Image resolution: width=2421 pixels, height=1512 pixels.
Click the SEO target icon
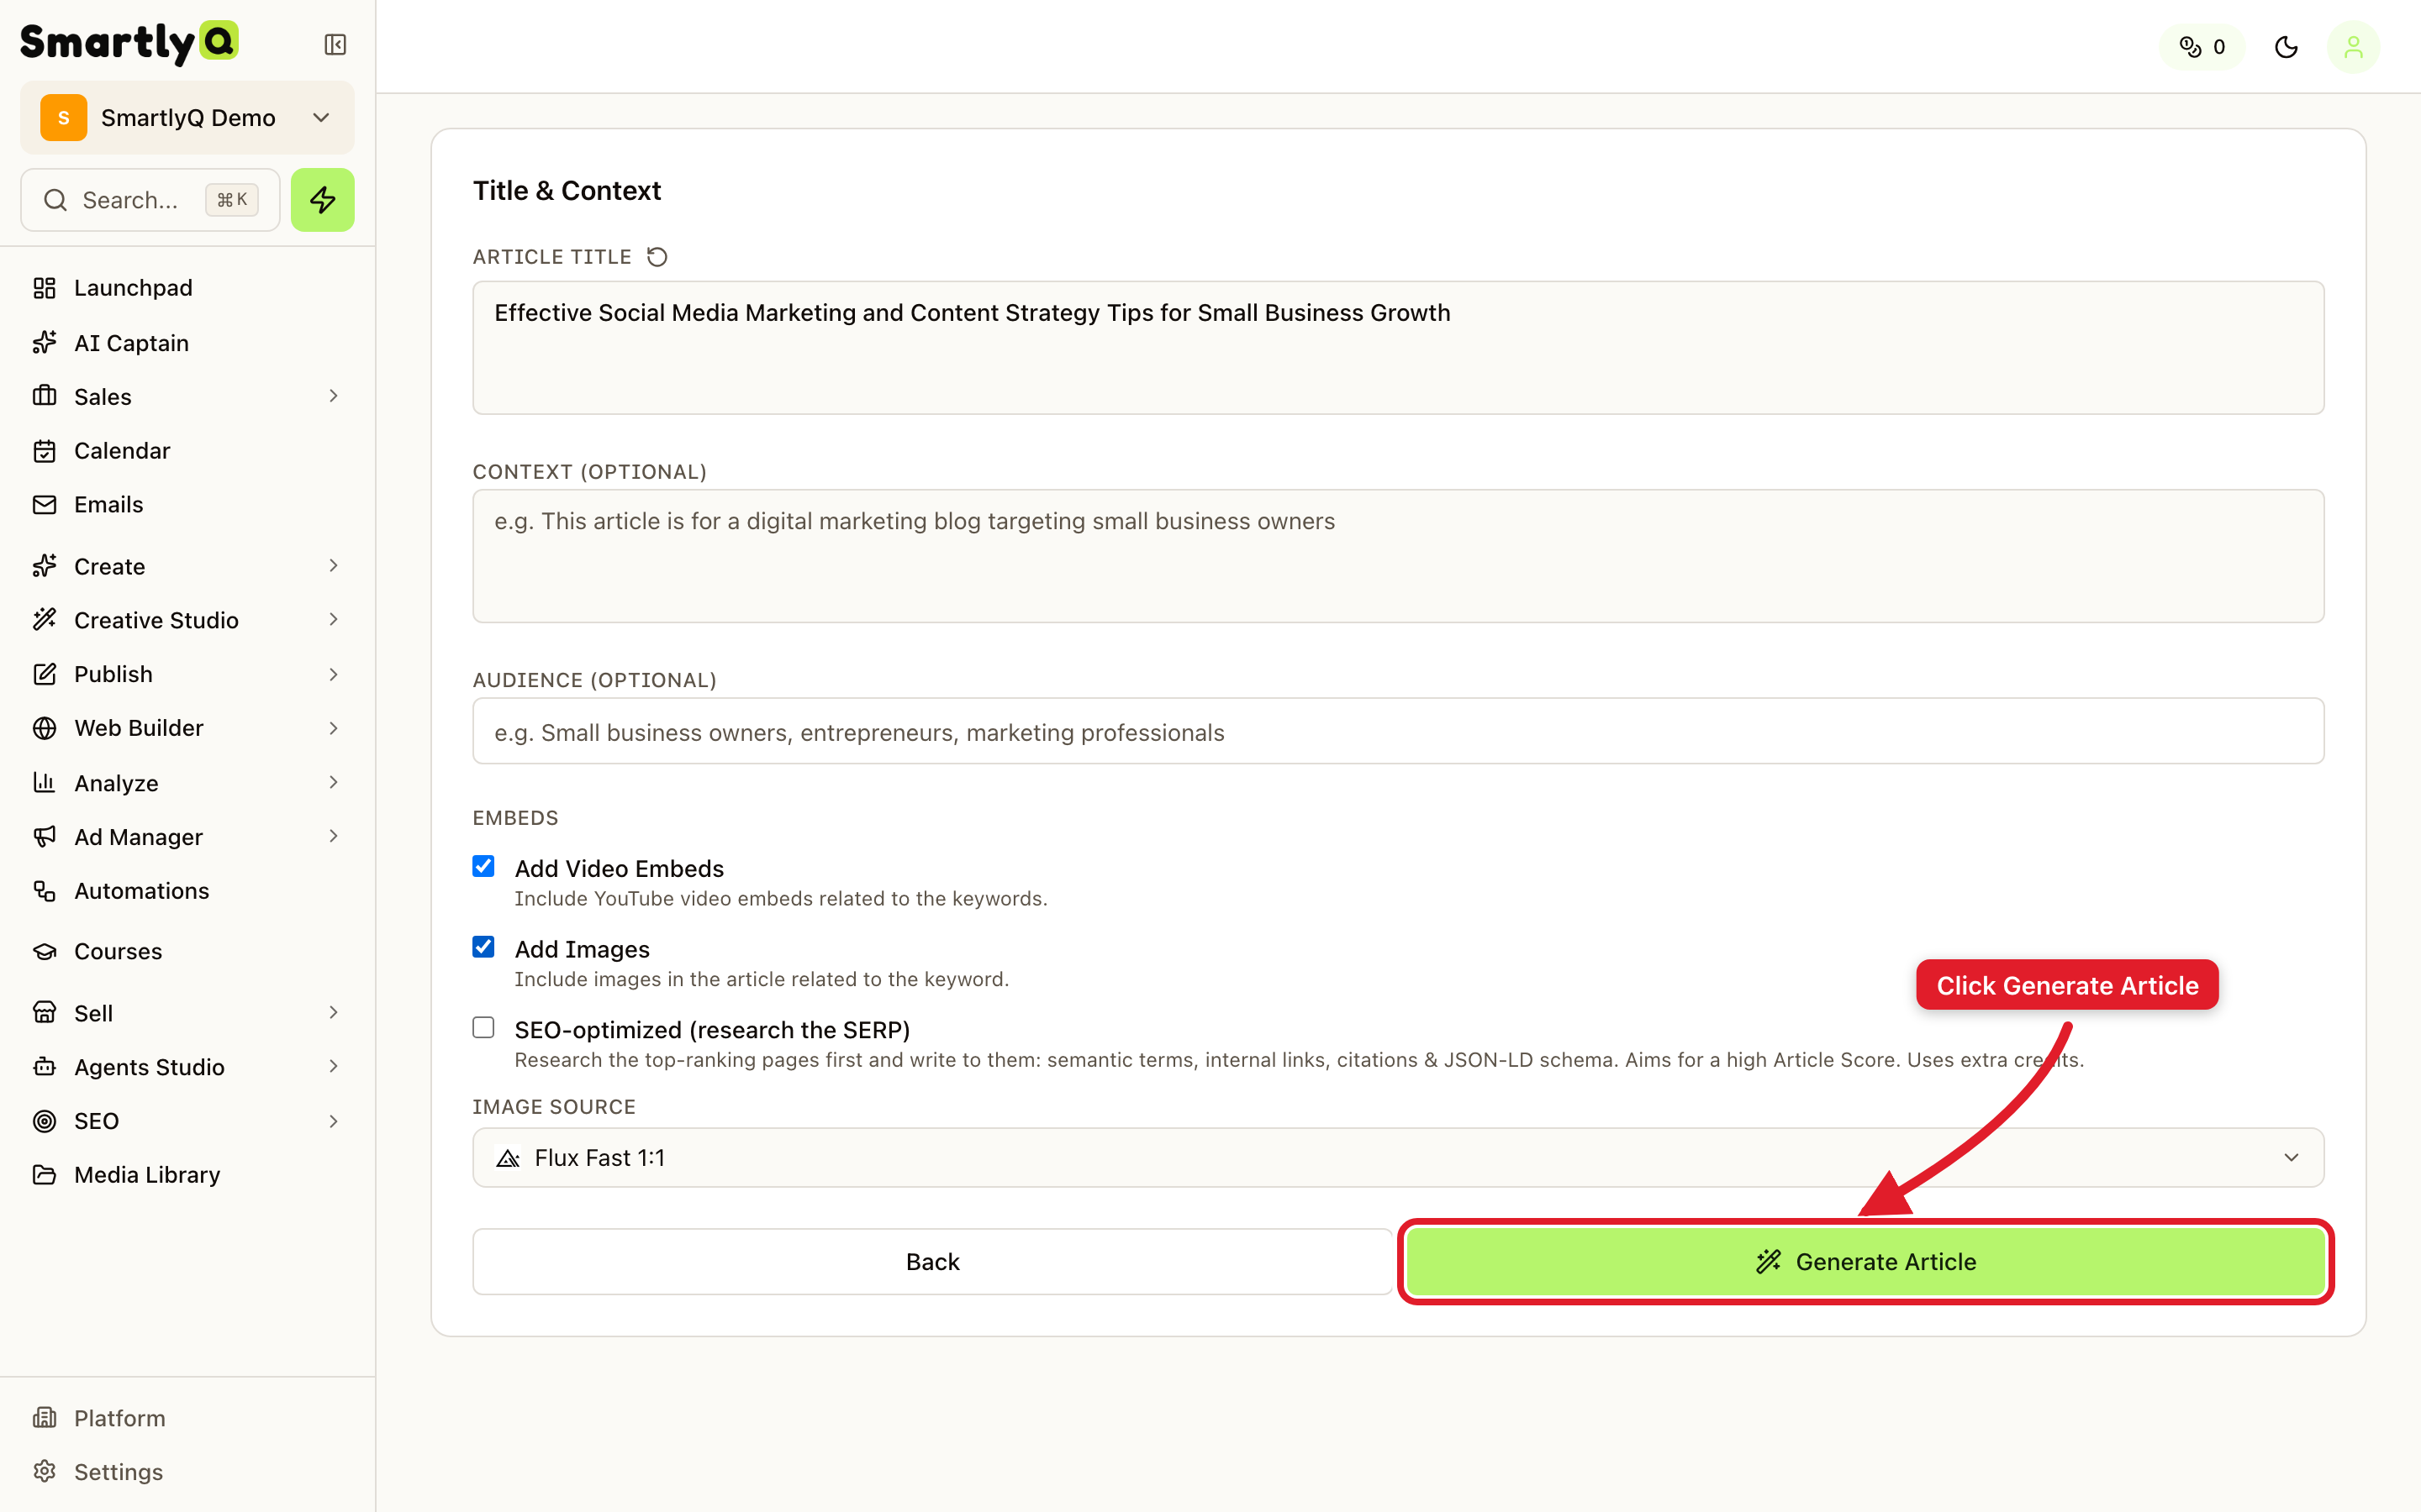[44, 1121]
